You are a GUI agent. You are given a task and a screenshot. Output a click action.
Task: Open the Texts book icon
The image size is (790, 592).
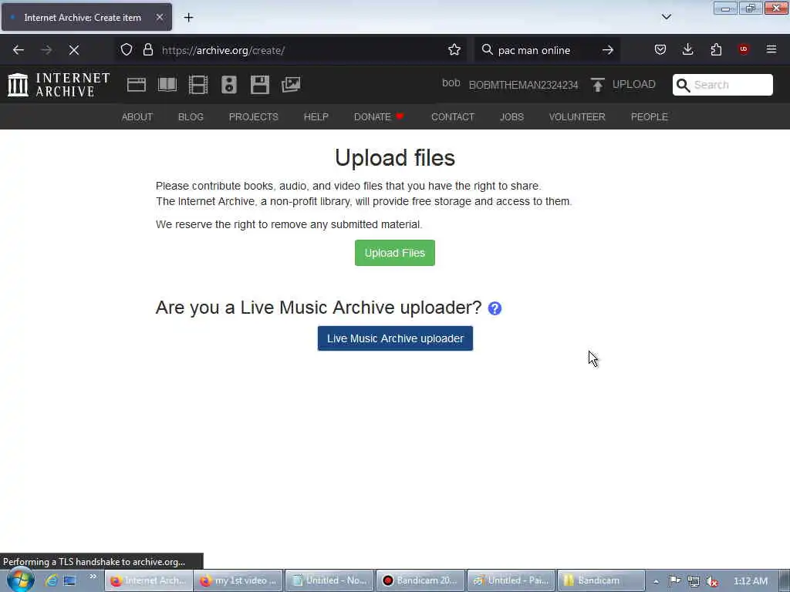coord(167,85)
